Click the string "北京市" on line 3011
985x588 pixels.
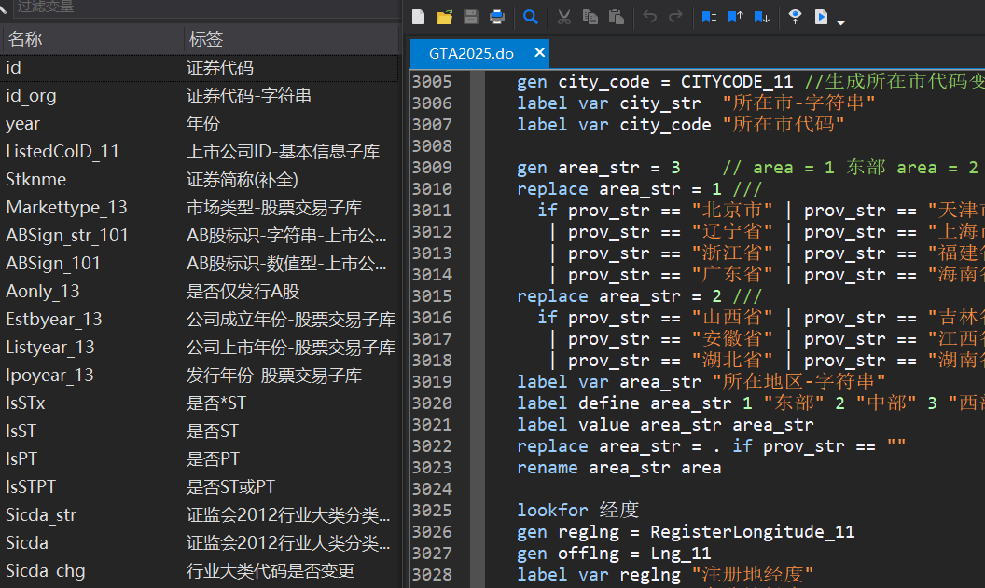tap(732, 211)
